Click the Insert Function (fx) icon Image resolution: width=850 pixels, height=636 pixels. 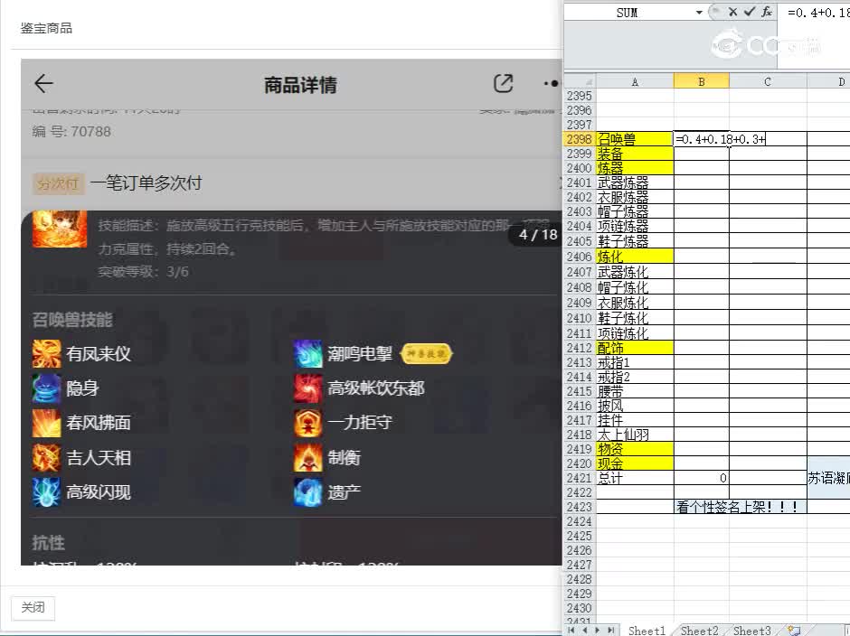click(x=766, y=12)
